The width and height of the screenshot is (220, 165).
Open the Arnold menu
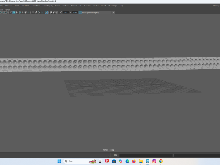[103, 5]
